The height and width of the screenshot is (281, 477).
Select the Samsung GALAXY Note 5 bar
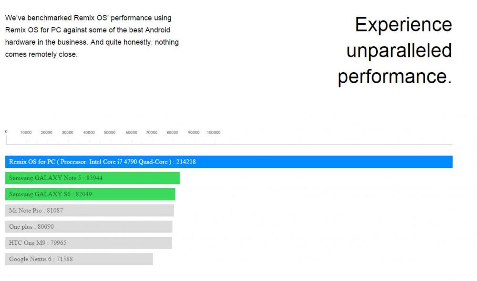point(93,178)
